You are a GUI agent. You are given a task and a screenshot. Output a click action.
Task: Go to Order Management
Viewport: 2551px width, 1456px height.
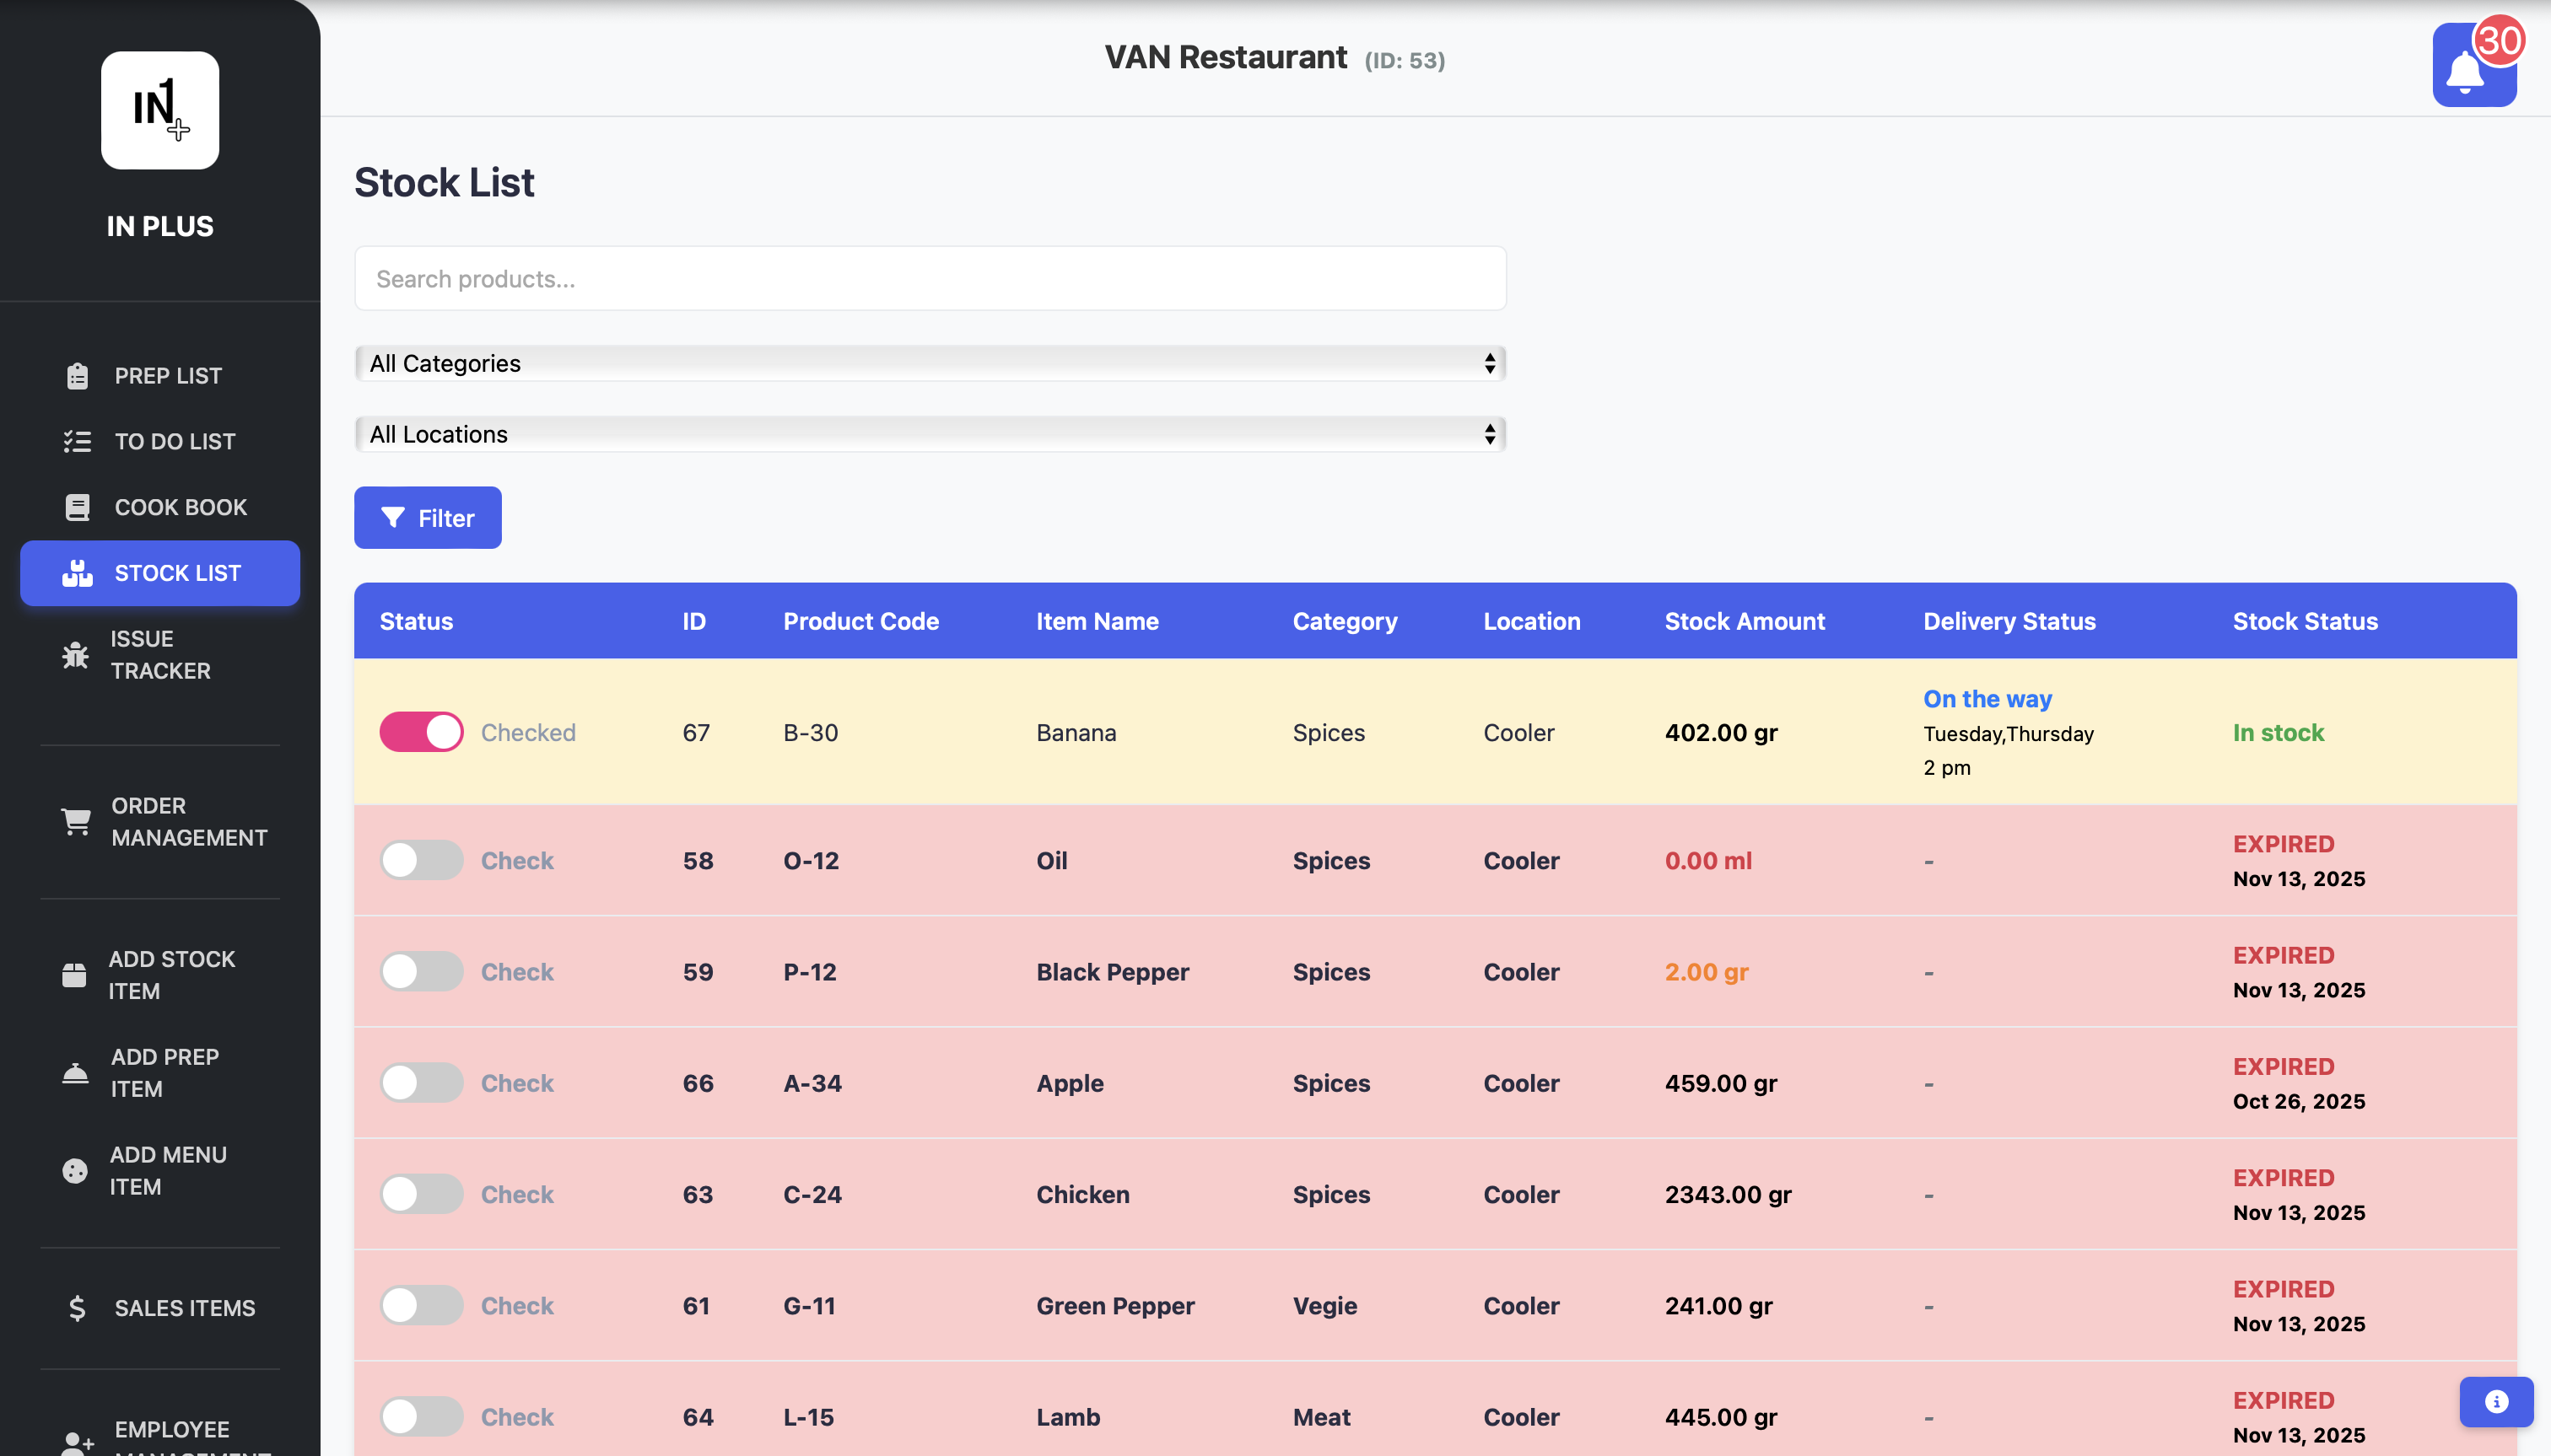(x=188, y=821)
